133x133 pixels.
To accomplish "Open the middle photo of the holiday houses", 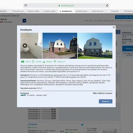I will pyautogui.click(x=60, y=46).
